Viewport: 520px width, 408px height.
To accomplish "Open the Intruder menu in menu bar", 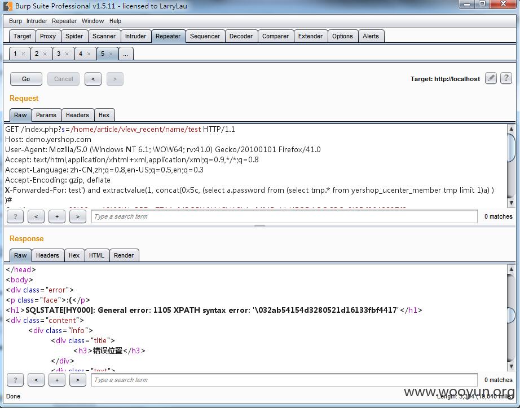I will tap(37, 21).
